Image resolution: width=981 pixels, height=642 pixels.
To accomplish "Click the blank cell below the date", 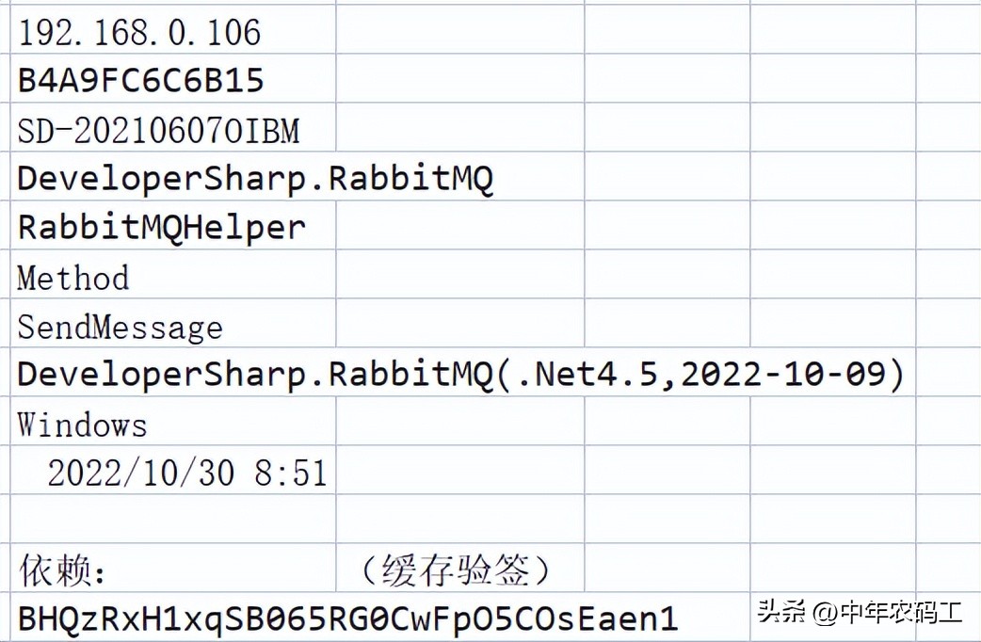I will coord(175,520).
